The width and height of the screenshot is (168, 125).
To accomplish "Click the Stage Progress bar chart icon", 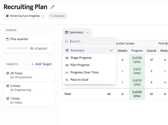I will [x=67, y=58].
